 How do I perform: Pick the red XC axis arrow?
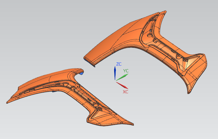pyautogui.click(x=121, y=85)
